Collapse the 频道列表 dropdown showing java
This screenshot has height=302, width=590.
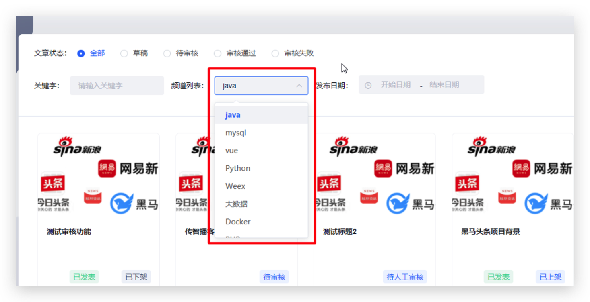pyautogui.click(x=261, y=86)
